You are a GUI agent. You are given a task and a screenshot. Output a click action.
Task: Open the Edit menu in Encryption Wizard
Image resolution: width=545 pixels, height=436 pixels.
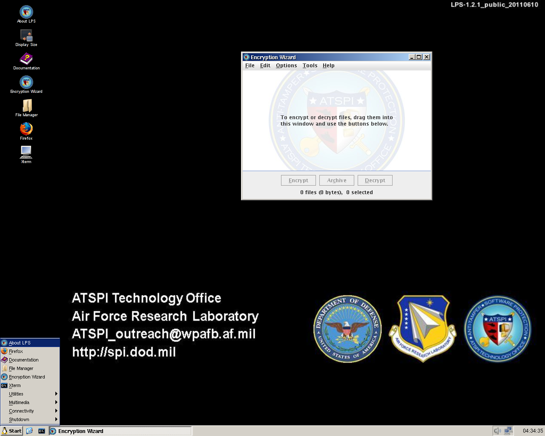(265, 66)
